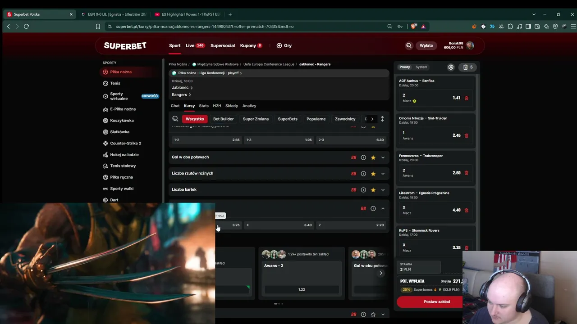577x324 pixels.
Task: Open betslip settings gear icon
Action: 451,67
